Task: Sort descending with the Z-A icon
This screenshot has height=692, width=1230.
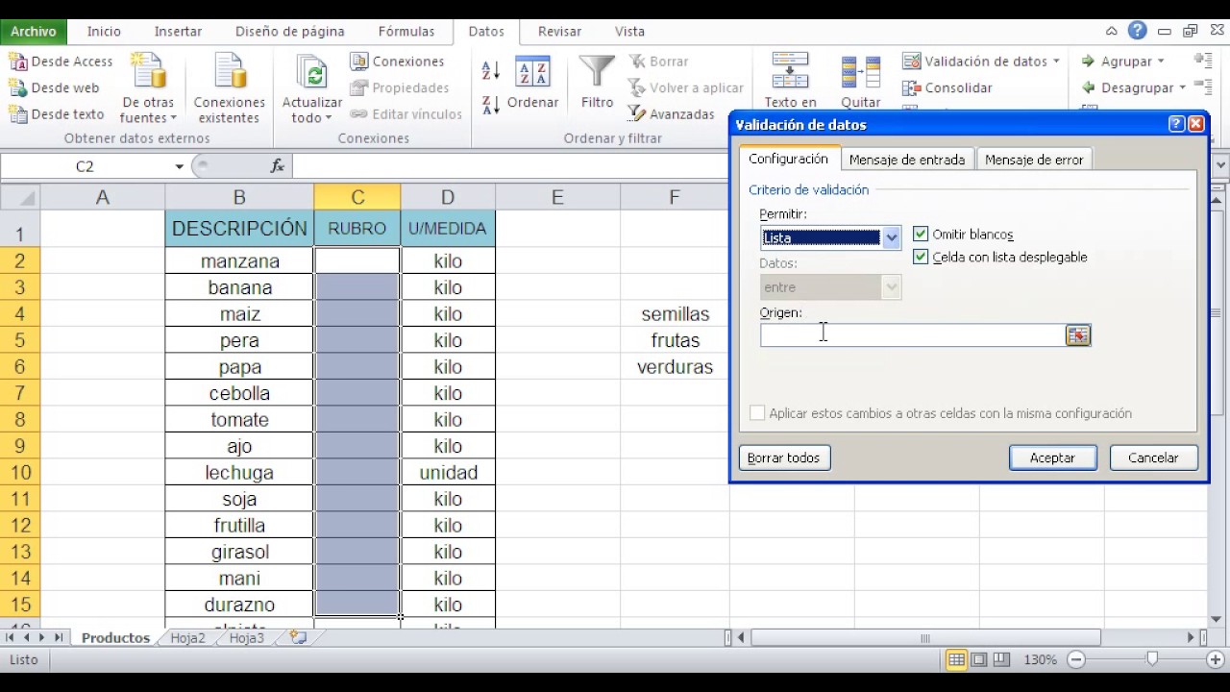Action: coord(490,105)
